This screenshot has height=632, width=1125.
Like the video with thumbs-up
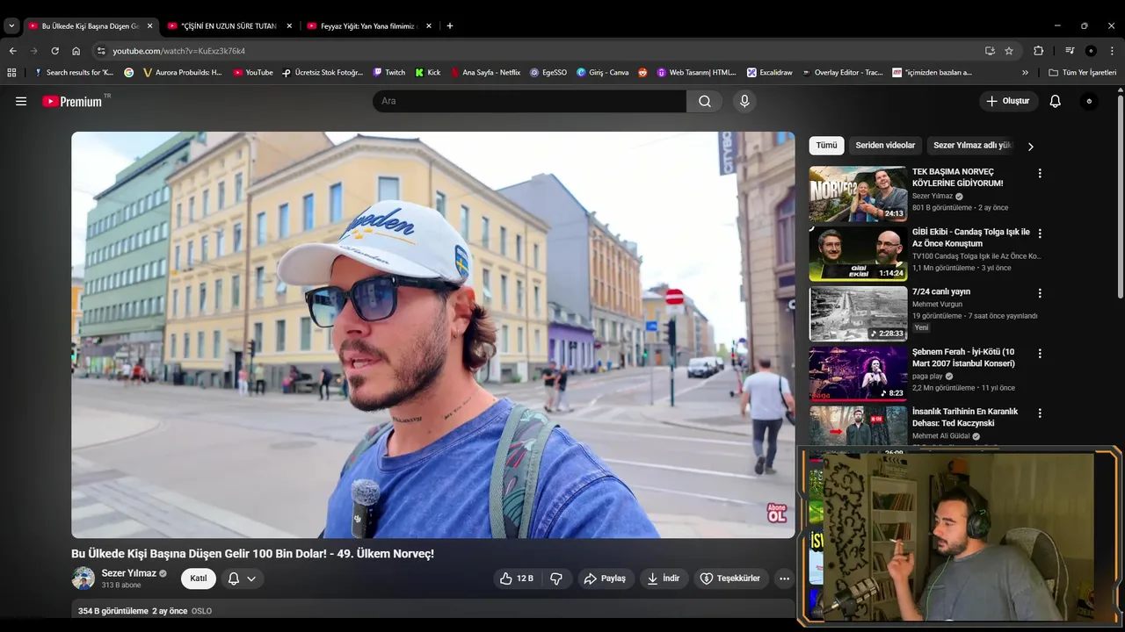click(x=517, y=578)
